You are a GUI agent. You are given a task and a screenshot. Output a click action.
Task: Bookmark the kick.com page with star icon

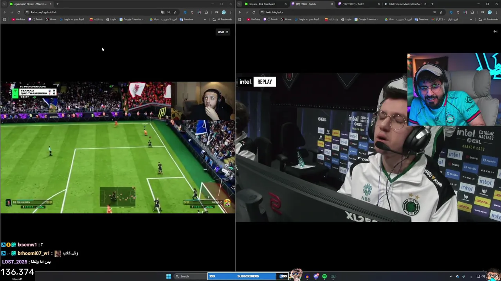click(175, 12)
